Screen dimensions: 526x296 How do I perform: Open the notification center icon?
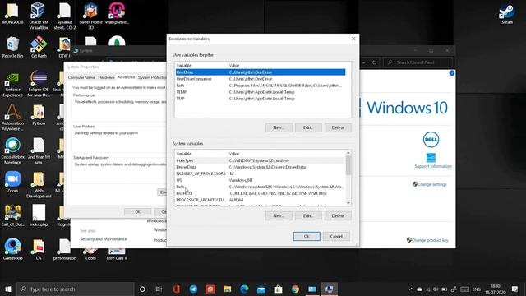tap(514, 289)
